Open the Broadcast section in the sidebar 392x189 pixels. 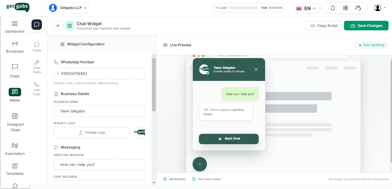pyautogui.click(x=15, y=47)
